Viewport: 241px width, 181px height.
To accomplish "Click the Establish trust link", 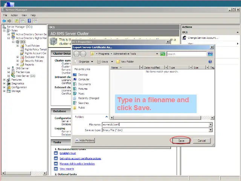I will click(68, 153).
